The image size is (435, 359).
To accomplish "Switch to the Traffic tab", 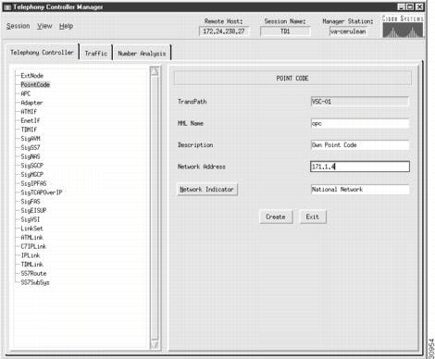I will coord(96,54).
